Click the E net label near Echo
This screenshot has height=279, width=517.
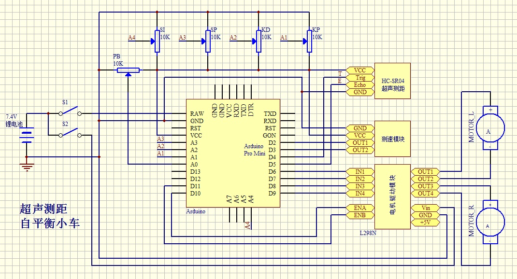pyautogui.click(x=340, y=81)
